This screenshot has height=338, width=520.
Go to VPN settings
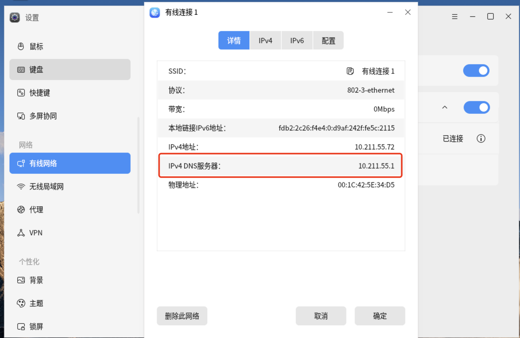36,233
